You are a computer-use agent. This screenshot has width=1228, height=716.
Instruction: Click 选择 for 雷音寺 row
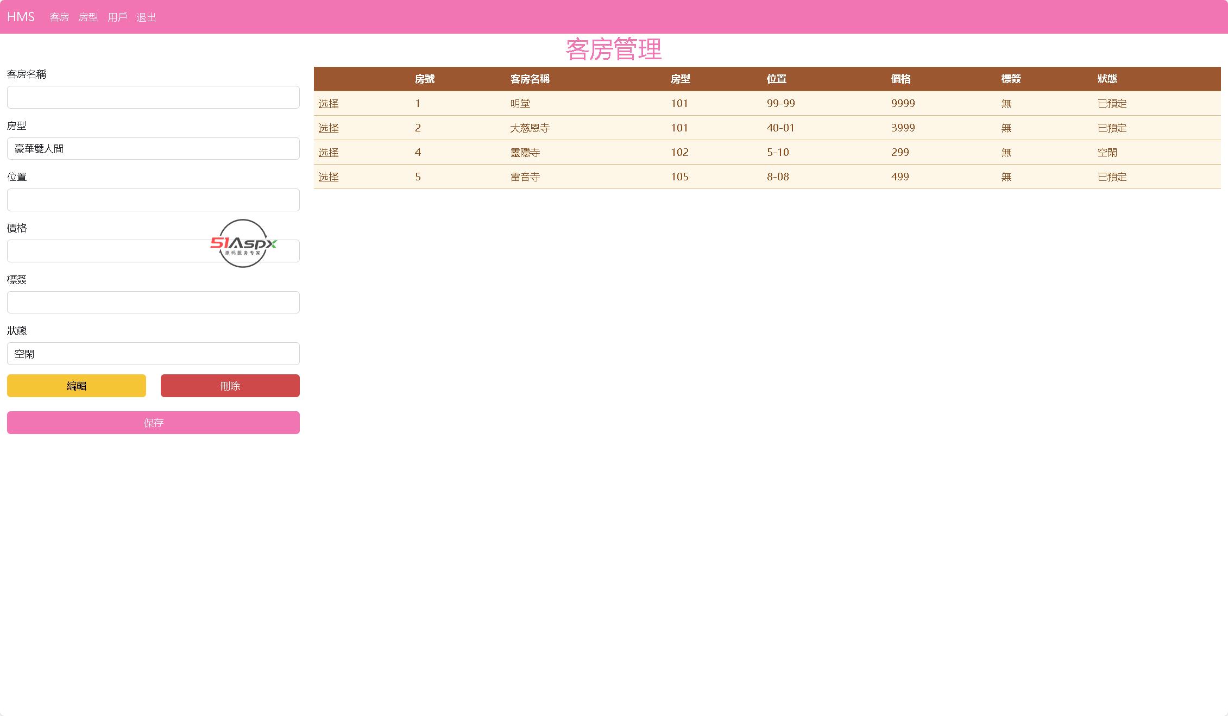click(328, 177)
